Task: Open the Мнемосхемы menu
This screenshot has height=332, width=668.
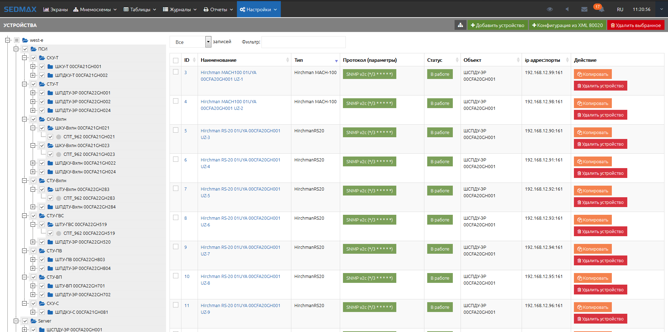Action: (95, 9)
